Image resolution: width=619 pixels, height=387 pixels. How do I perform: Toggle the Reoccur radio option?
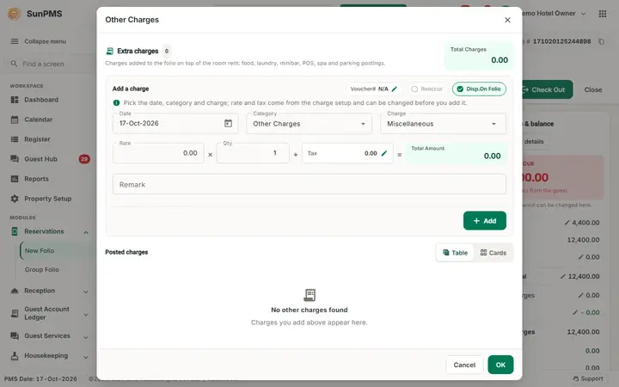(426, 89)
